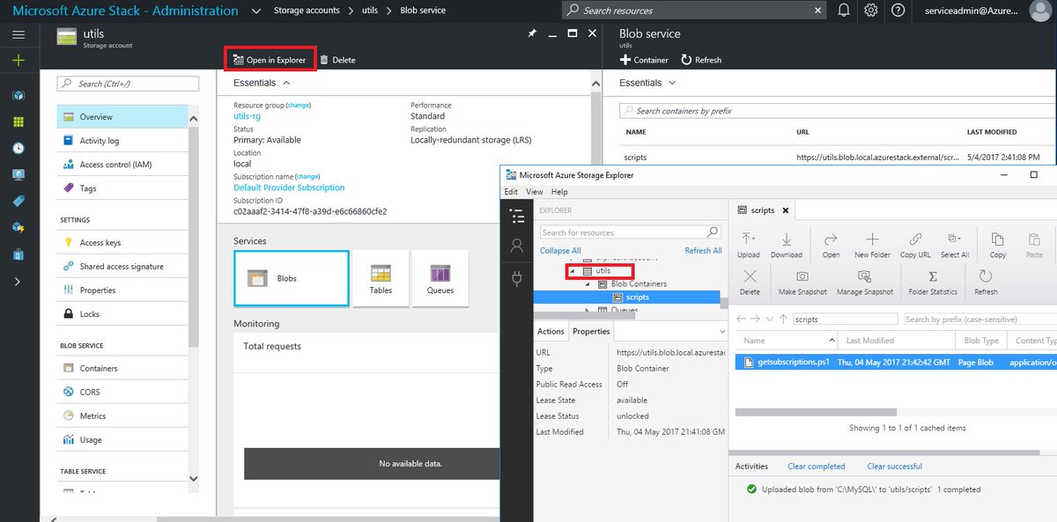Open CORS under Blob service
This screenshot has width=1057, height=522.
pyautogui.click(x=122, y=392)
